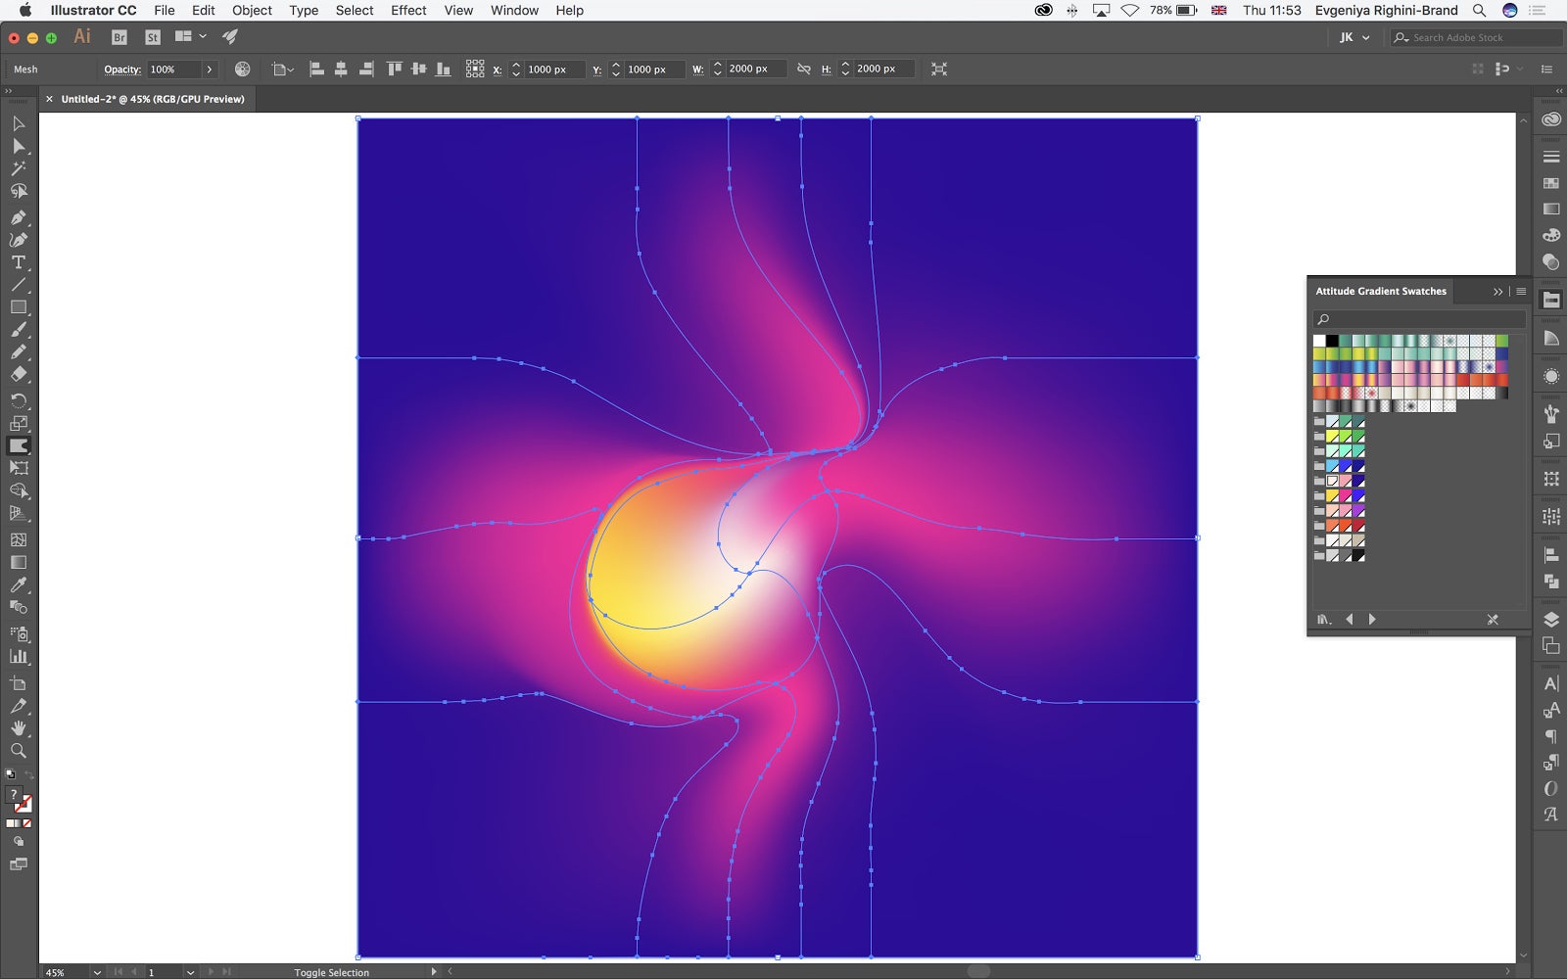Open the Effect menu

(408, 10)
